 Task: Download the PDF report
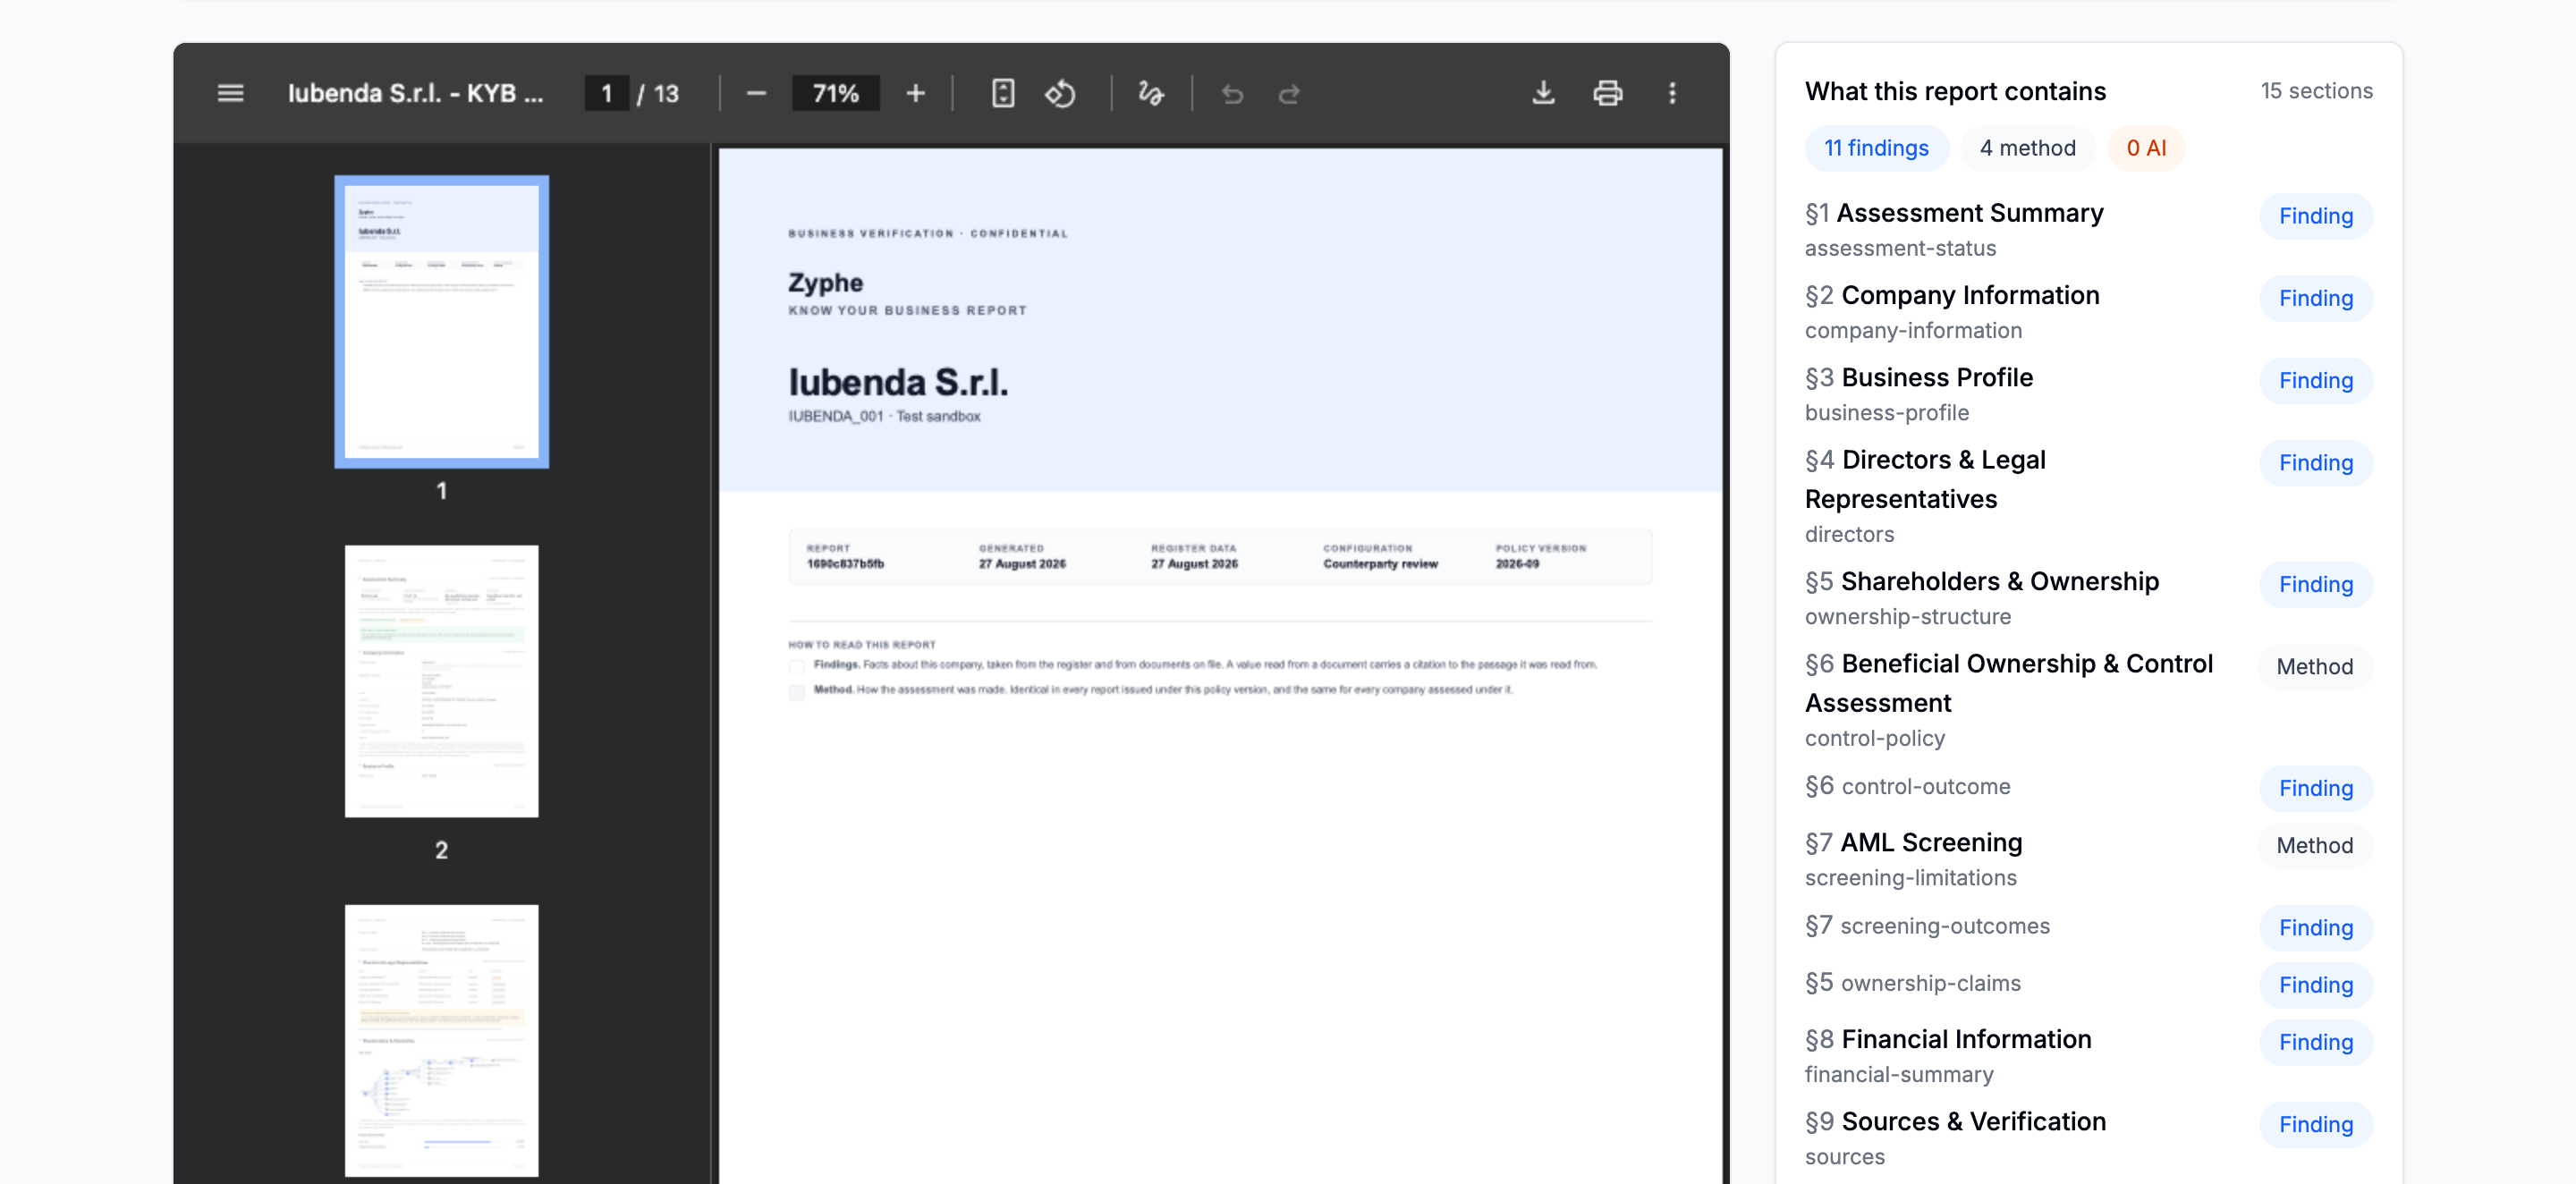1543,93
